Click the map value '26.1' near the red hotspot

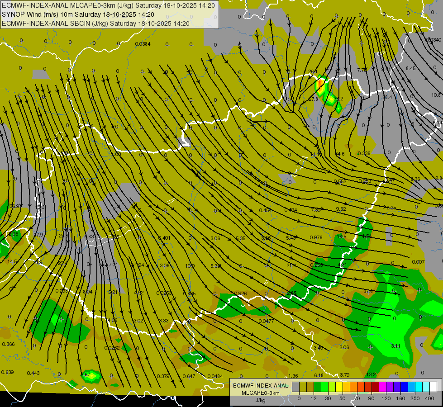(x=313, y=71)
